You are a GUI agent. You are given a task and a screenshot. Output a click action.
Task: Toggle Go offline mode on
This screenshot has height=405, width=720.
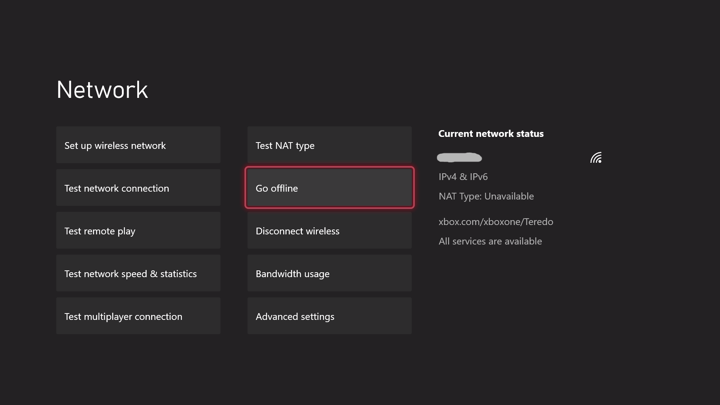tap(329, 187)
